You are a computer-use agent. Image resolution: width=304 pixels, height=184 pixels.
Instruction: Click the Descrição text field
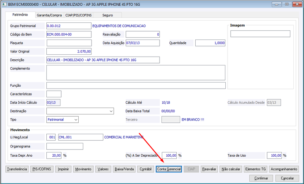(x=103, y=60)
